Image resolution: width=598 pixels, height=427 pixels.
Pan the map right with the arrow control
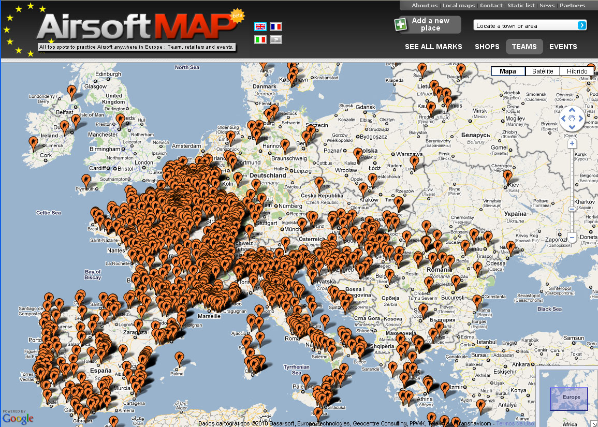[x=580, y=119]
